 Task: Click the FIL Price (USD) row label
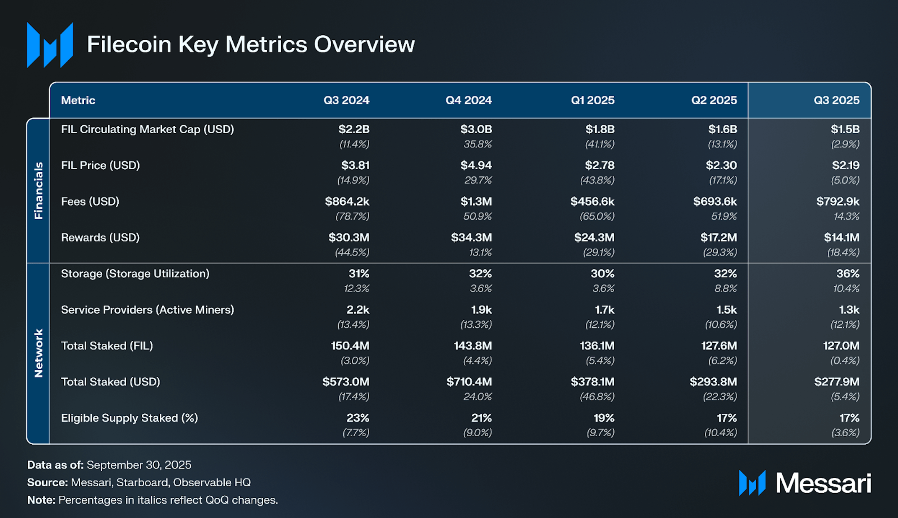100,166
